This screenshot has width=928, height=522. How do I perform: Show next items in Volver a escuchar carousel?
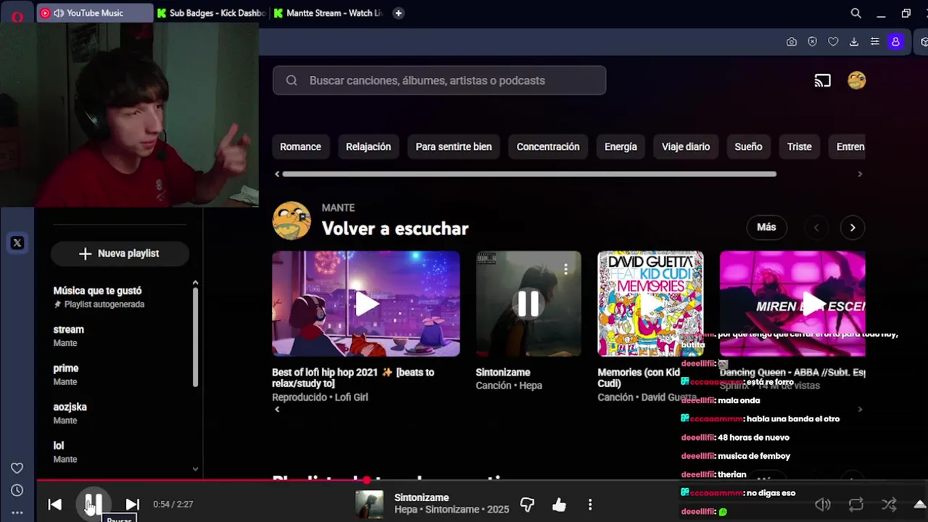pos(853,228)
